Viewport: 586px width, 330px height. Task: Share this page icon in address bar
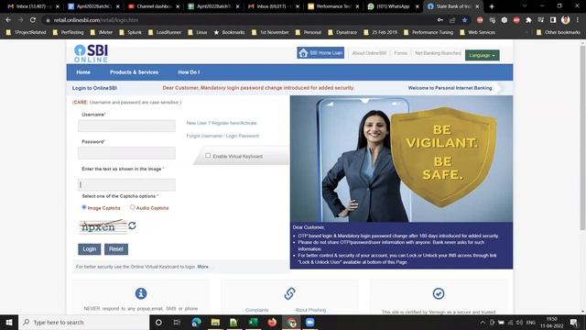click(452, 20)
